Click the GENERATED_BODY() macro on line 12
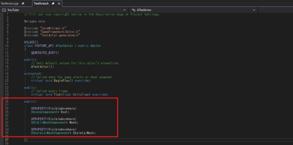This screenshot has height=145, width=293. 45,53
